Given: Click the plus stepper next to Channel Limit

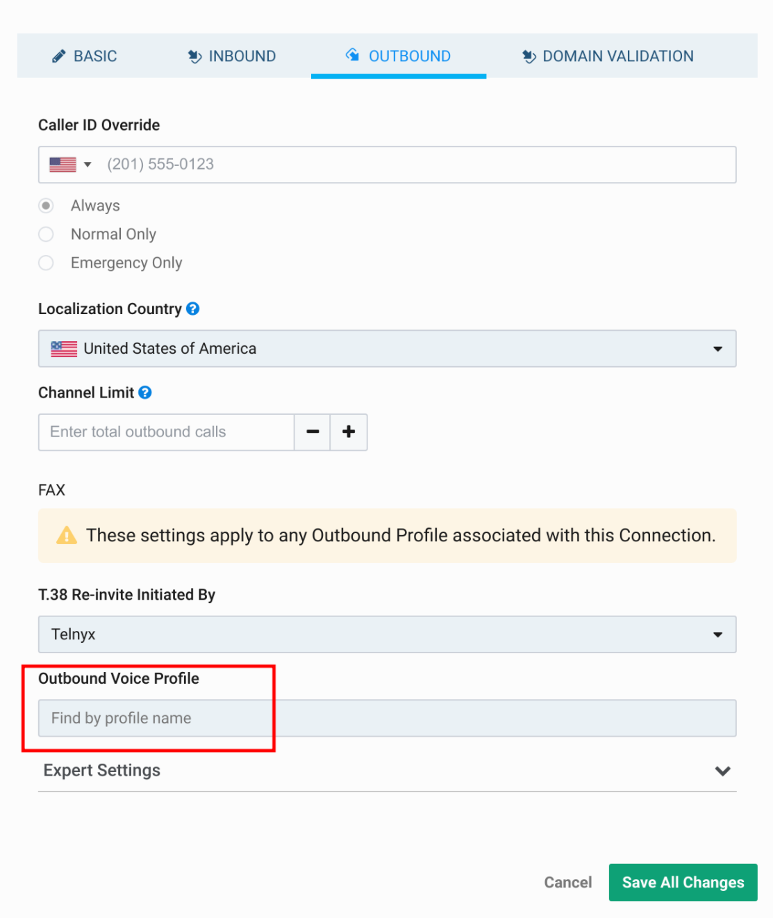Looking at the screenshot, I should tap(348, 432).
